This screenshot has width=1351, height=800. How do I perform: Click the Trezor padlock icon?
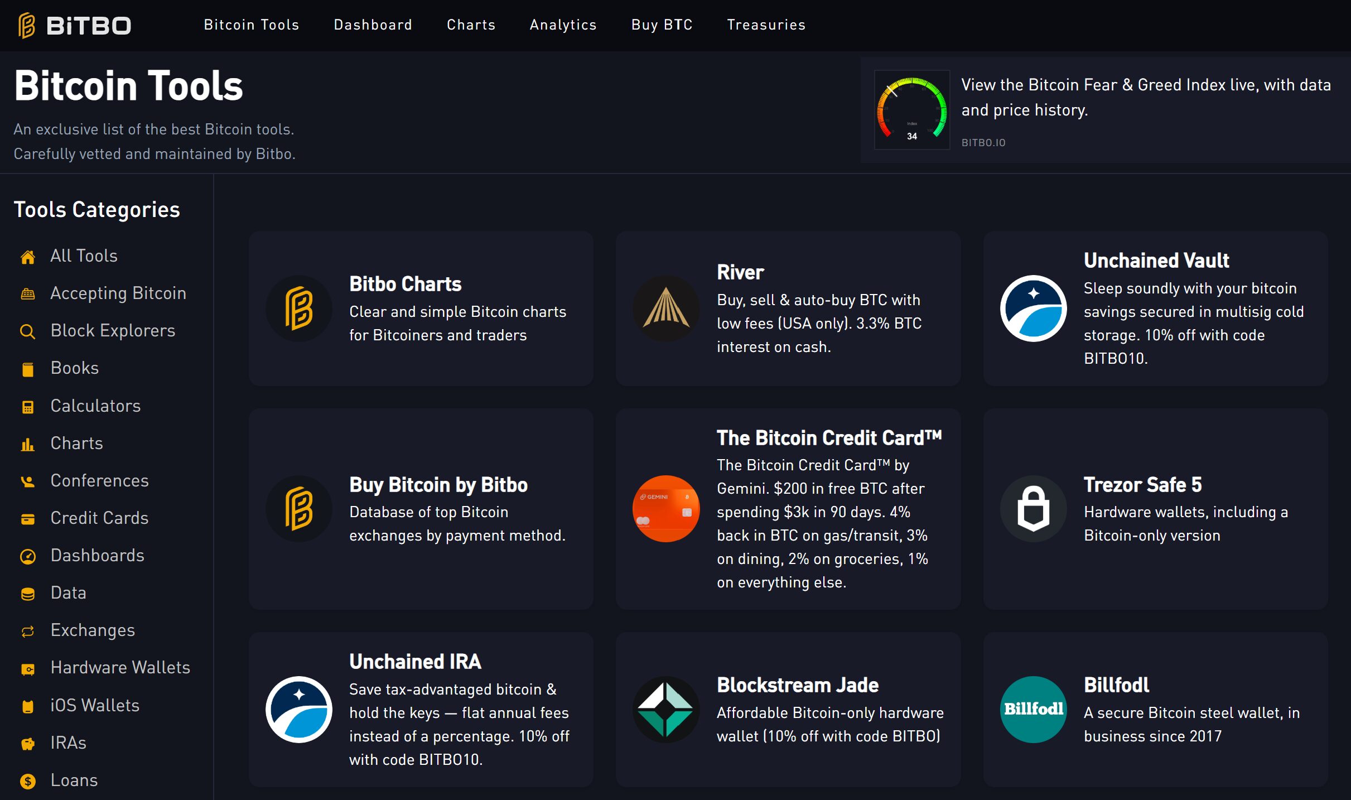[x=1032, y=508]
